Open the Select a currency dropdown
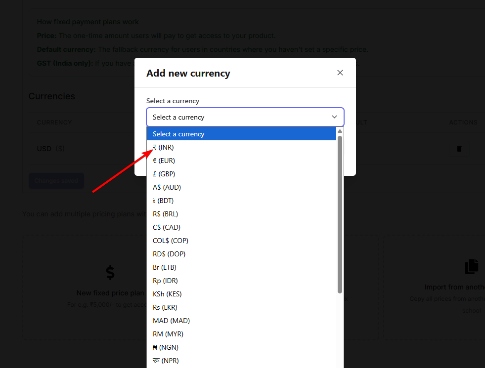 click(245, 117)
